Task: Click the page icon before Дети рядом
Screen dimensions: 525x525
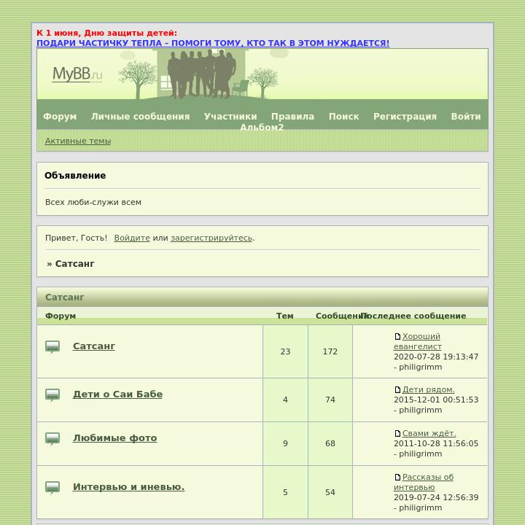Action: [397, 389]
